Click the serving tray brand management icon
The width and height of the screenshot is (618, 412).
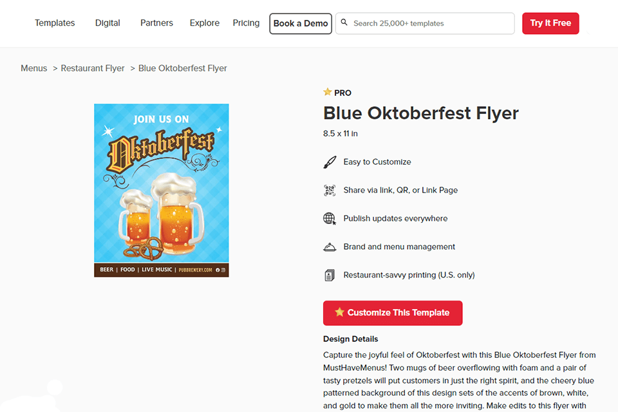(x=330, y=247)
